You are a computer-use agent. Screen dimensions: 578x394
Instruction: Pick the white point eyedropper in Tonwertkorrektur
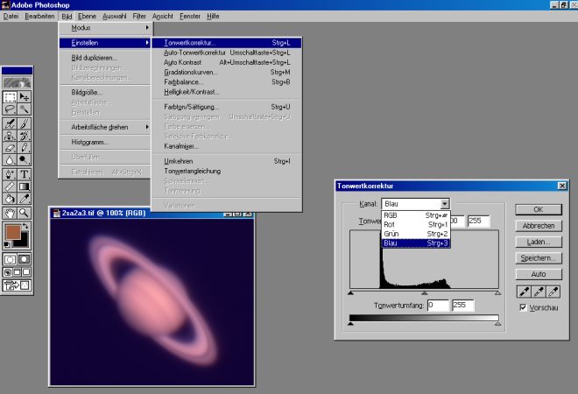tap(553, 290)
